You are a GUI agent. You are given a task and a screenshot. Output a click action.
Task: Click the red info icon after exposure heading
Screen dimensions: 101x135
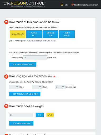pyautogui.click(x=54, y=76)
